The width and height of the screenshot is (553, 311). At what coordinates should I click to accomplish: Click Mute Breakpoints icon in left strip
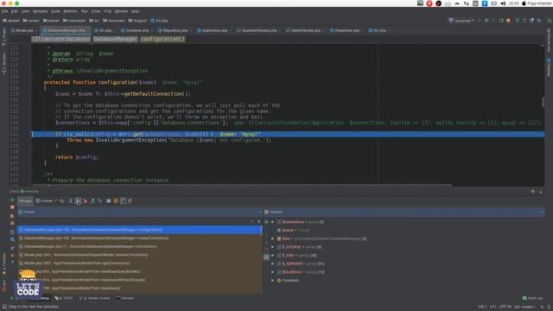[x=12, y=223]
